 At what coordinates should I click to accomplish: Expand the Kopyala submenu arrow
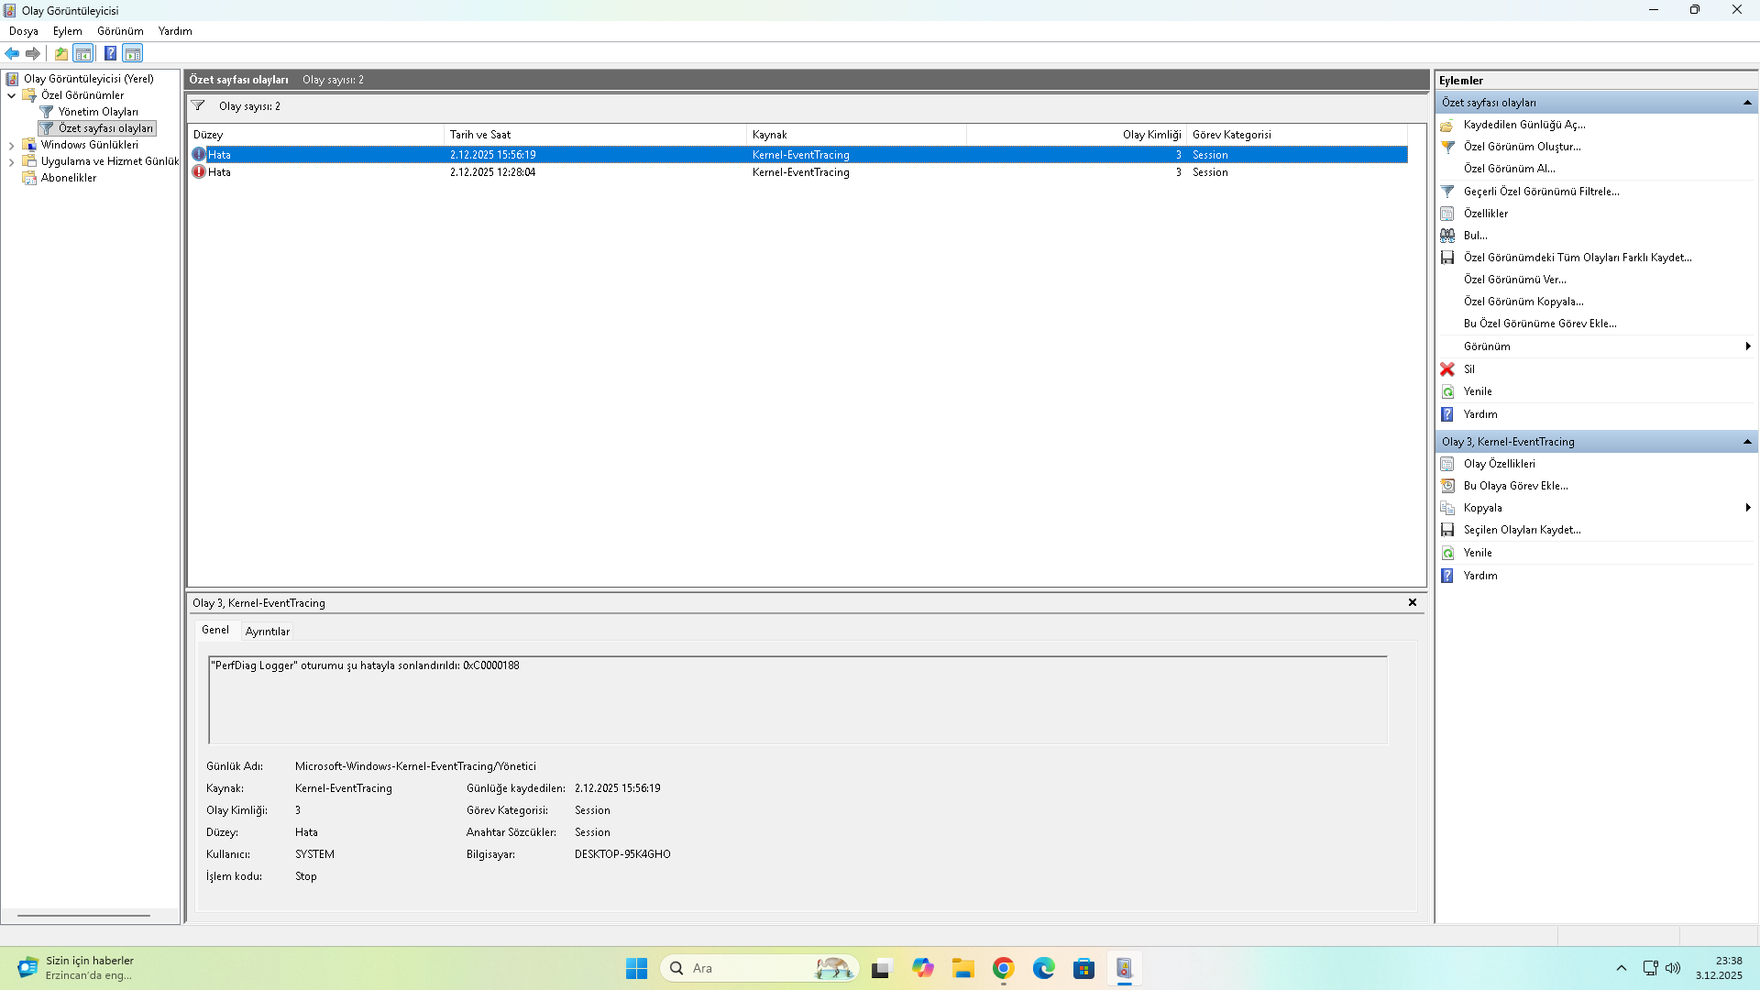pos(1748,508)
